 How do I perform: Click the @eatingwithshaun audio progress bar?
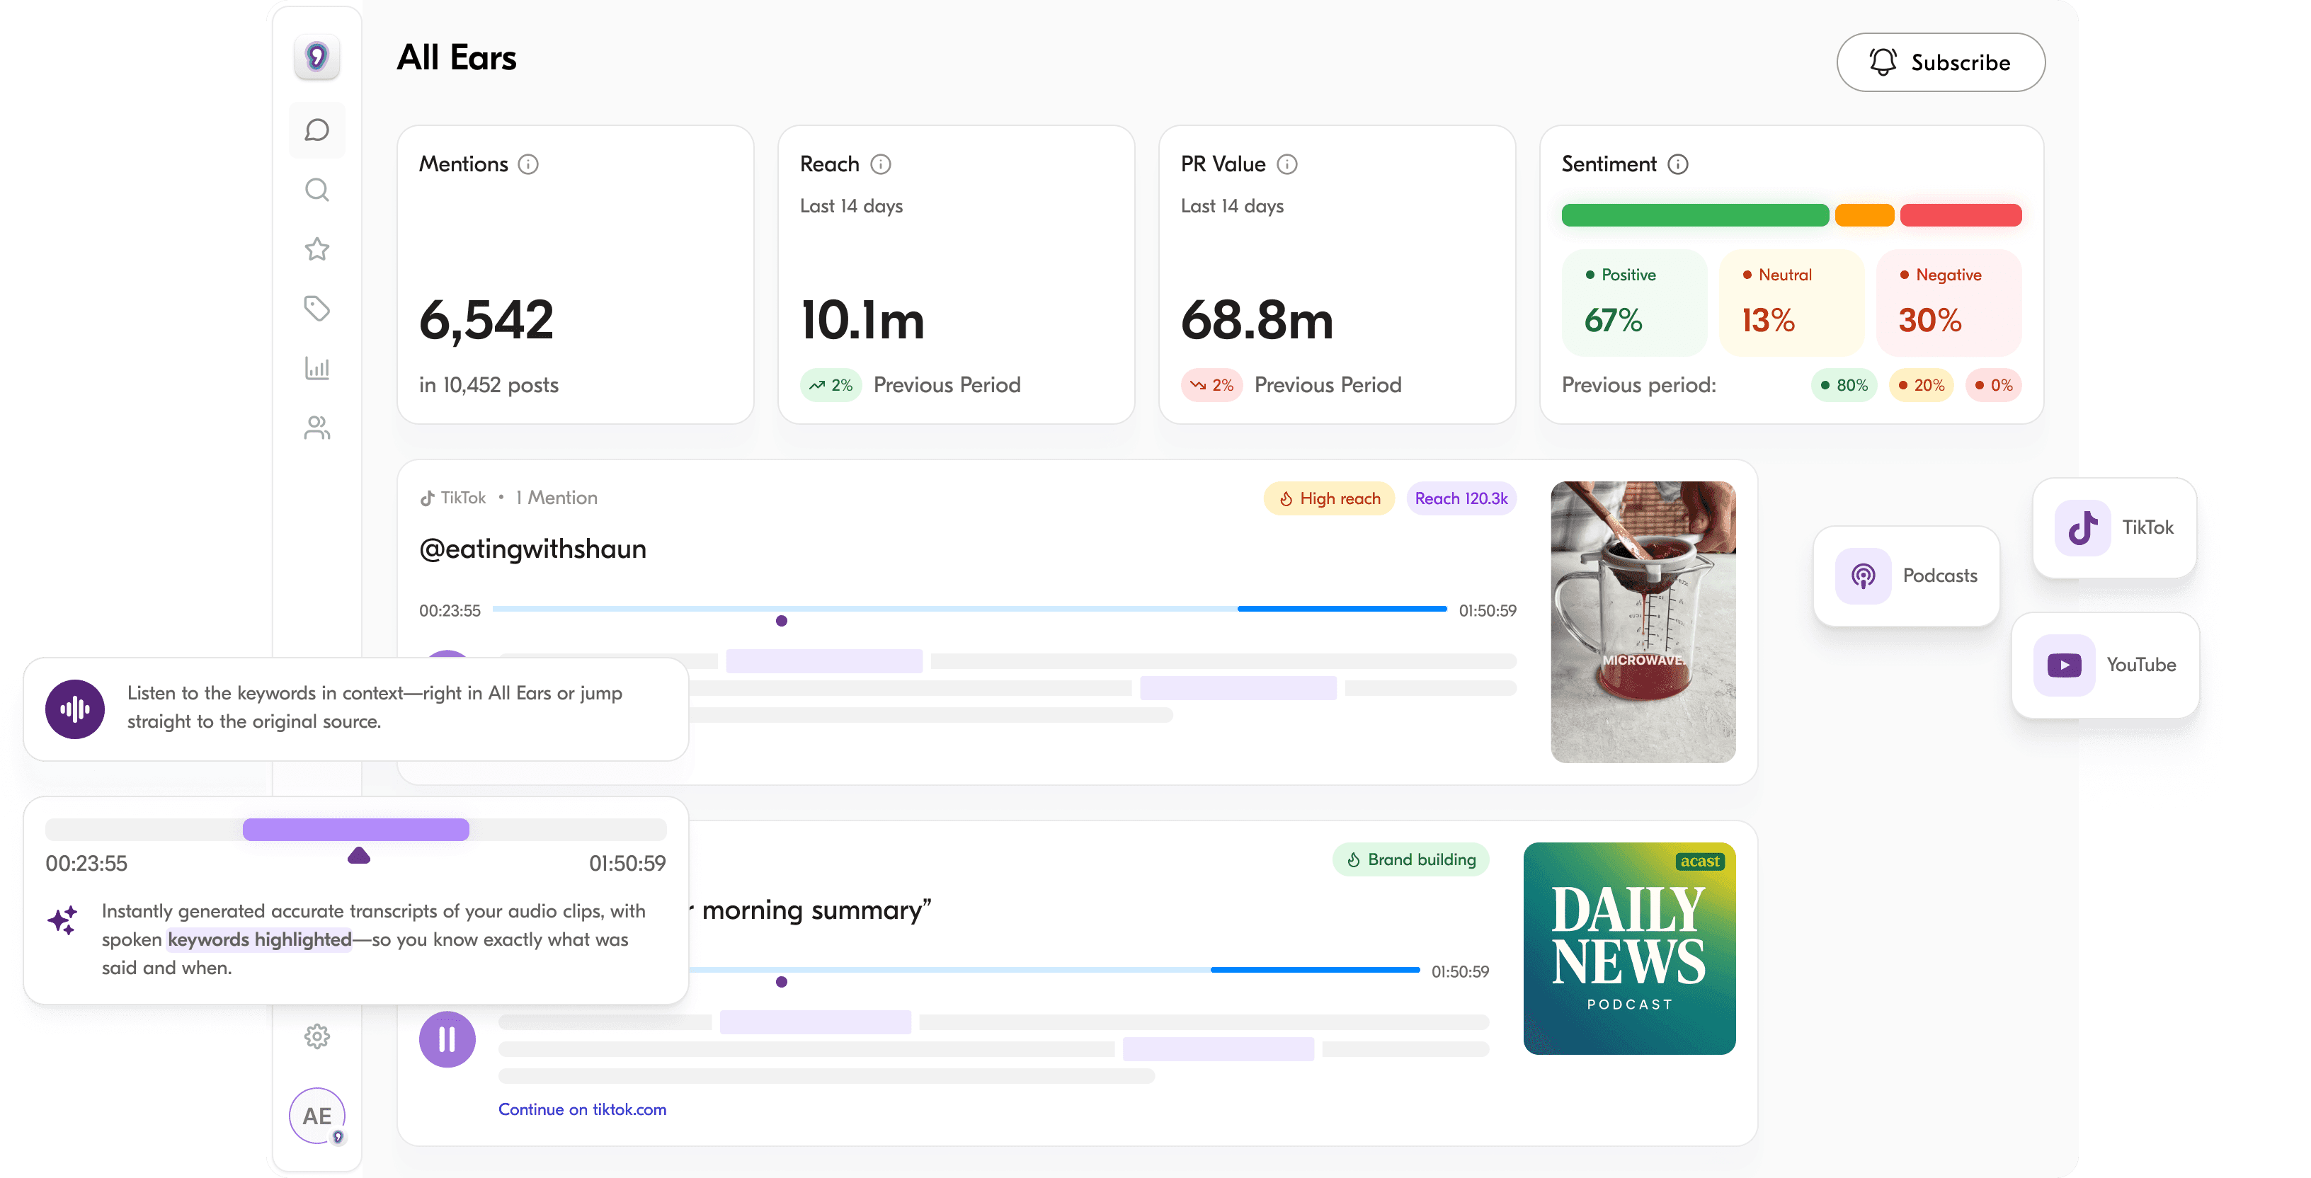click(969, 610)
